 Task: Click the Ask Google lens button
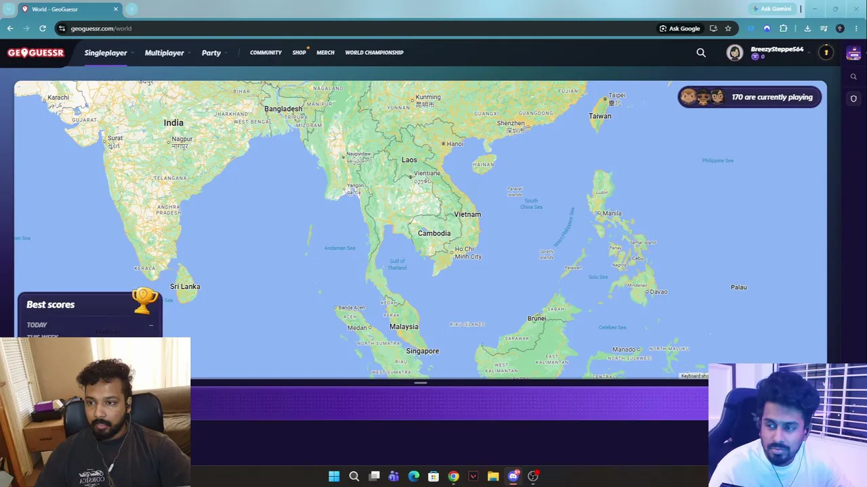(679, 28)
